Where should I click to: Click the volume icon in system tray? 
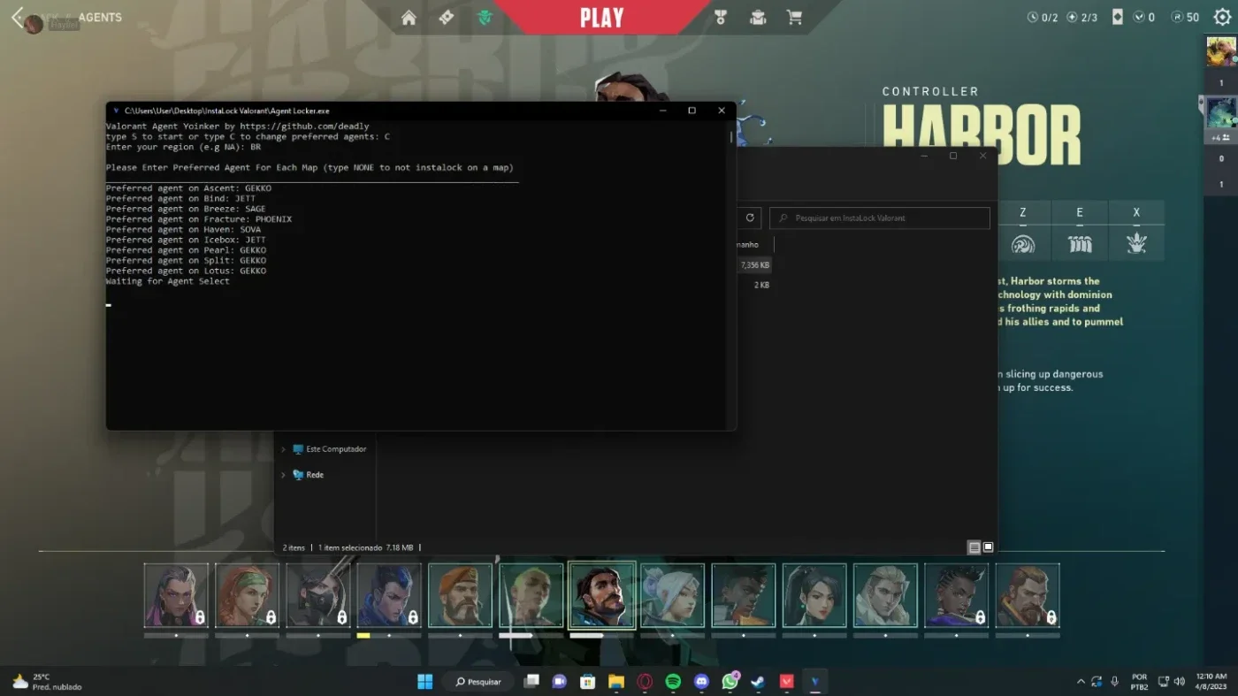1179,681
